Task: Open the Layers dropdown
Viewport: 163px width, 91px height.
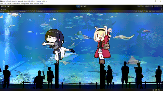Action: point(149,6)
